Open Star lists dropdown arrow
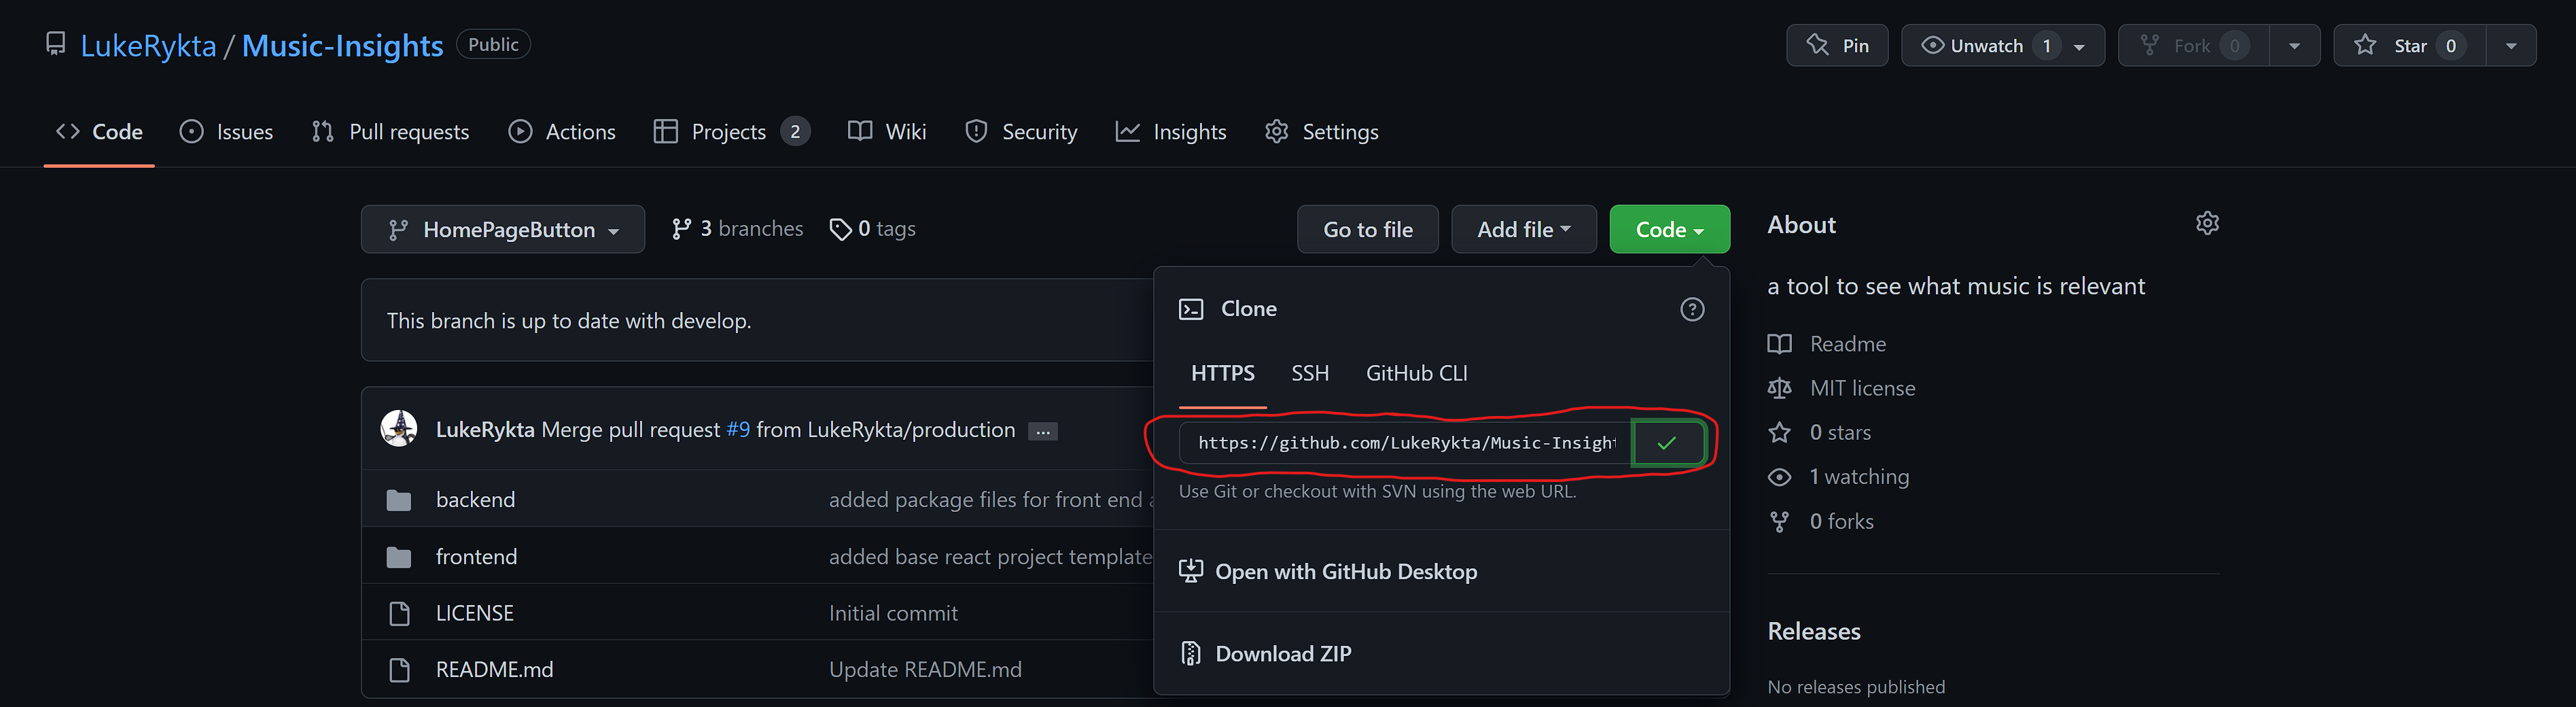The image size is (2576, 707). tap(2511, 46)
